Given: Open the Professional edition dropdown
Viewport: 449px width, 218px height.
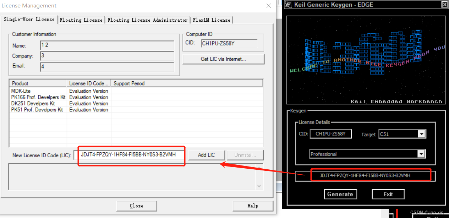Looking at the screenshot, I should click(x=421, y=154).
